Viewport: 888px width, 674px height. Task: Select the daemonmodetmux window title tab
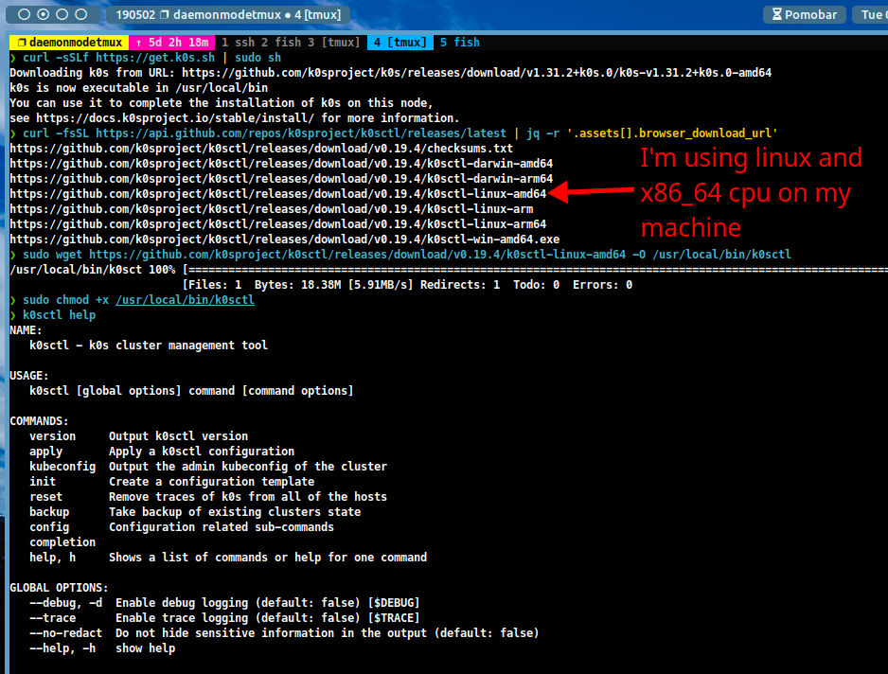228,14
